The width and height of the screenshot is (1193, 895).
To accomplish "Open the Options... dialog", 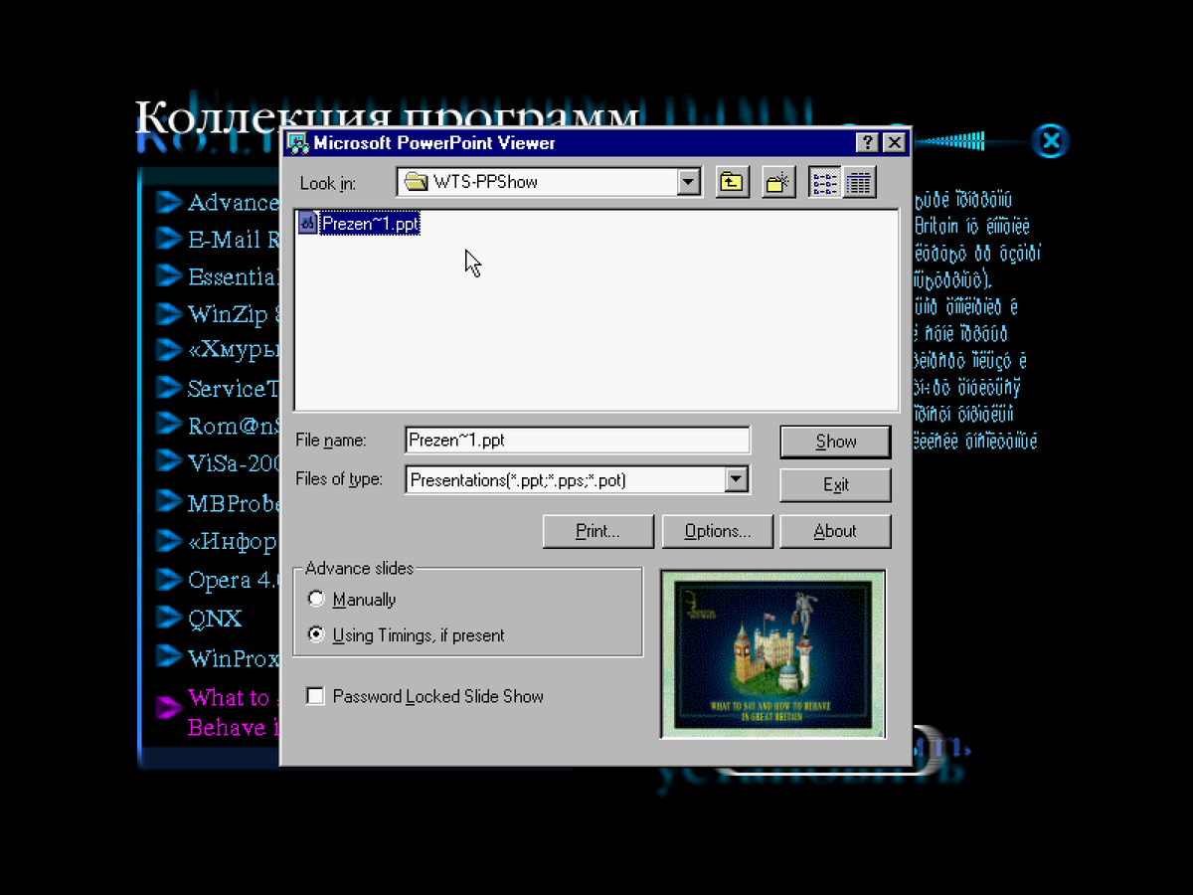I will coord(717,531).
